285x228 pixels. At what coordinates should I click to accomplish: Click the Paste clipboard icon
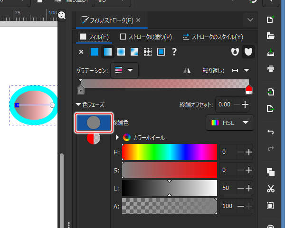click(270, 206)
